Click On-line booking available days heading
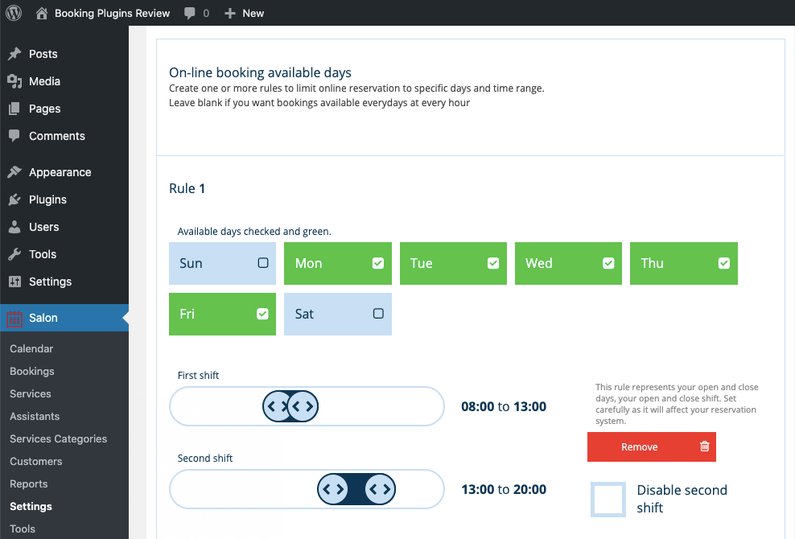The height and width of the screenshot is (539, 795). tap(260, 72)
